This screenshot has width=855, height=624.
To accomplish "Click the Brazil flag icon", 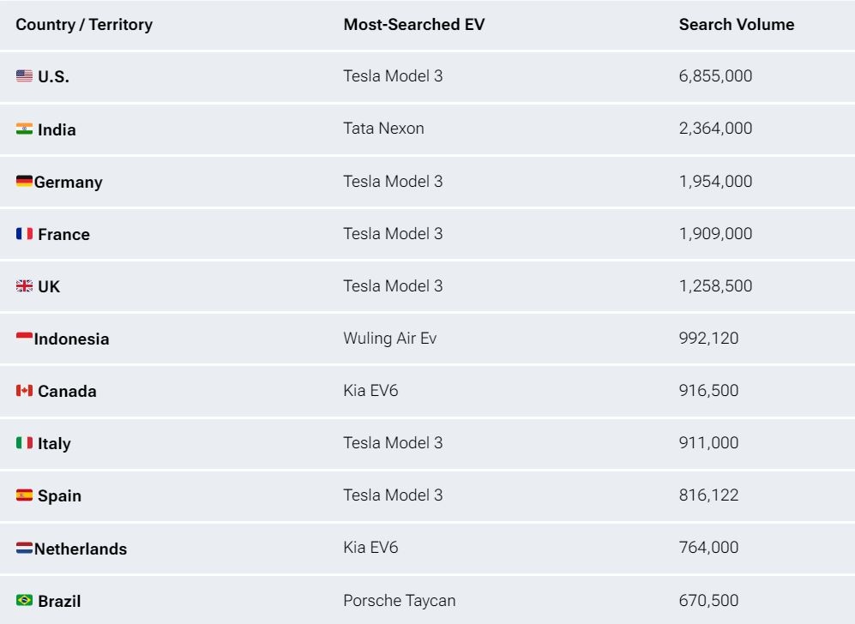I will point(25,600).
